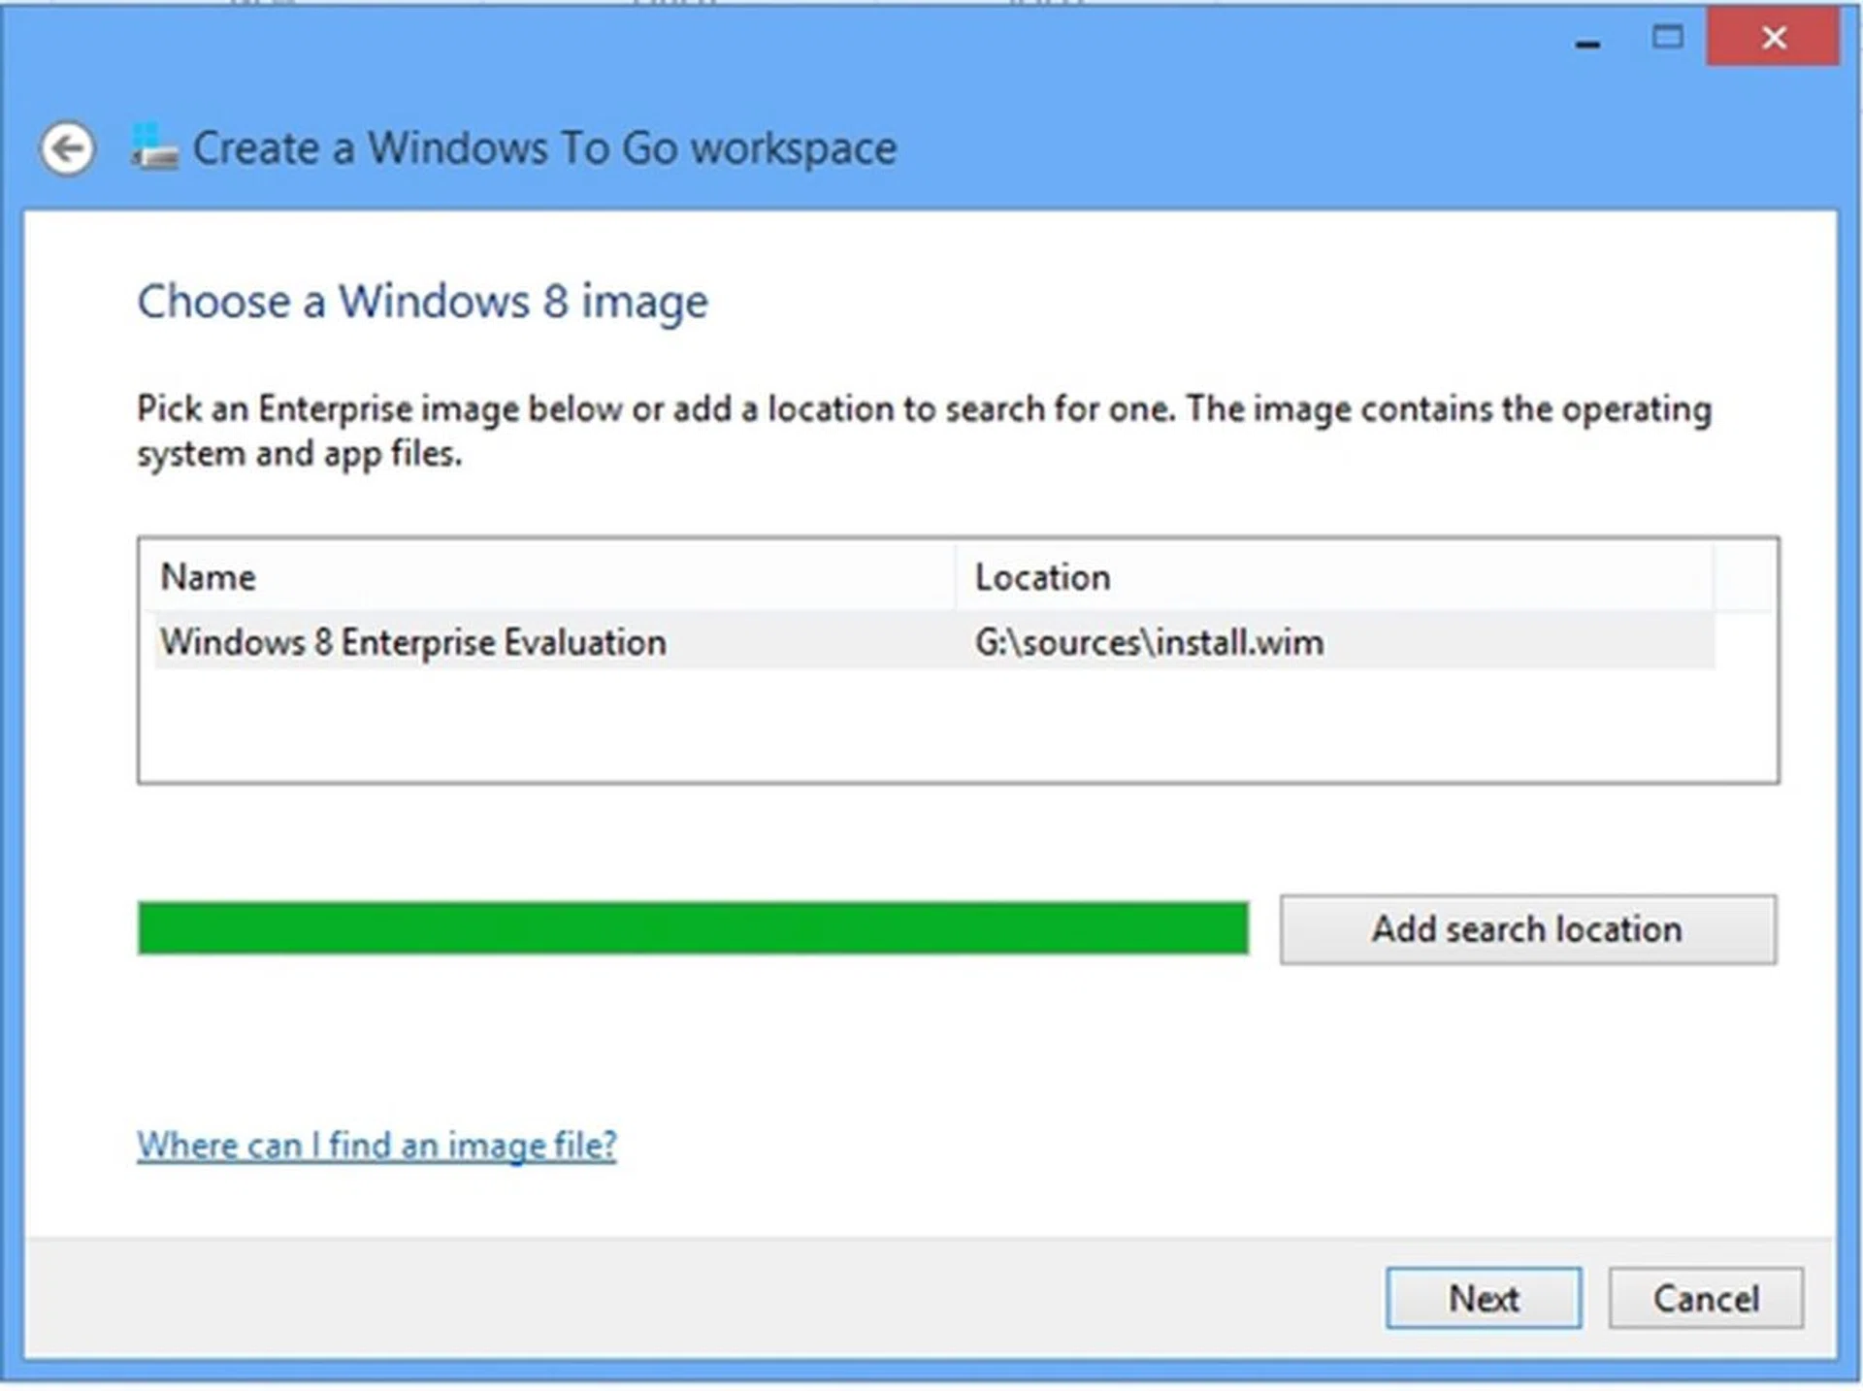The width and height of the screenshot is (1863, 1391).
Task: Close the Windows To Go wizard
Action: pos(1773,38)
